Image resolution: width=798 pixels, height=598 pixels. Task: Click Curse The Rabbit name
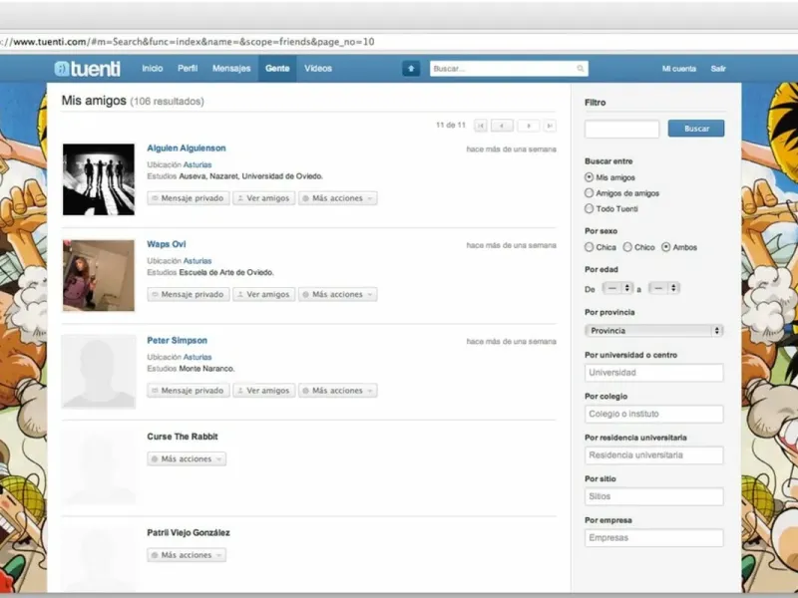(183, 437)
